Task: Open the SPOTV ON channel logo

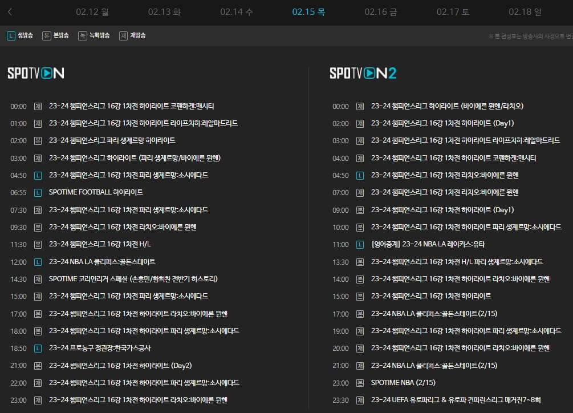Action: coord(35,73)
